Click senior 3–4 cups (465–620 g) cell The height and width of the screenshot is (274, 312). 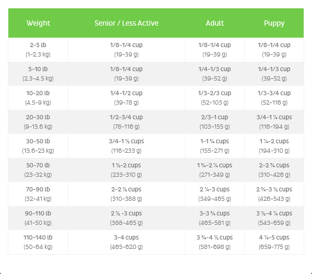[x=126, y=242]
